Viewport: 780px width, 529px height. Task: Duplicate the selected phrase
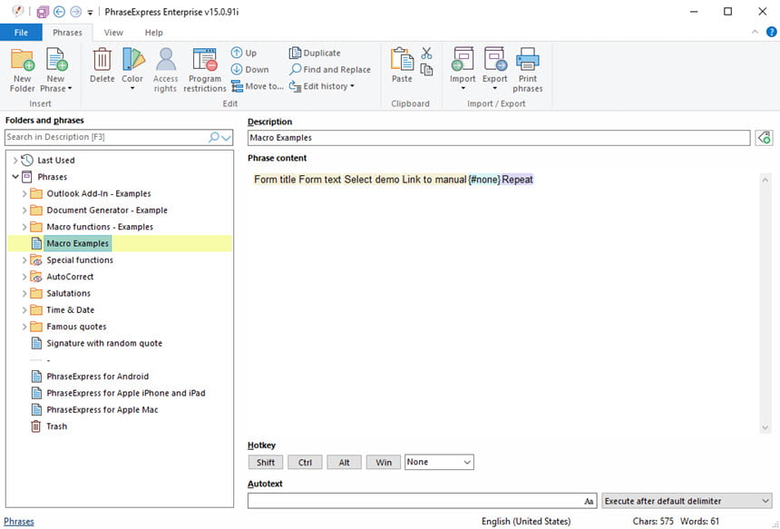[x=315, y=53]
